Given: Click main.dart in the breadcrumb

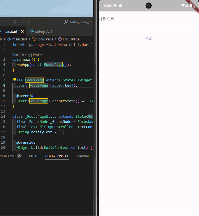Looking at the screenshot, I should pos(20,39).
